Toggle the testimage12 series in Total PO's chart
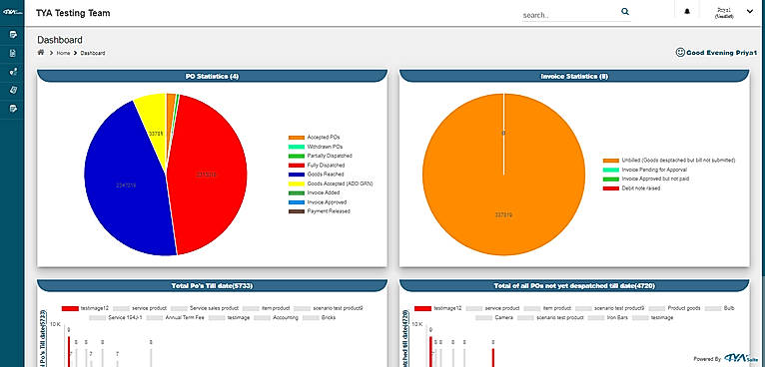The image size is (765, 367). tap(85, 308)
